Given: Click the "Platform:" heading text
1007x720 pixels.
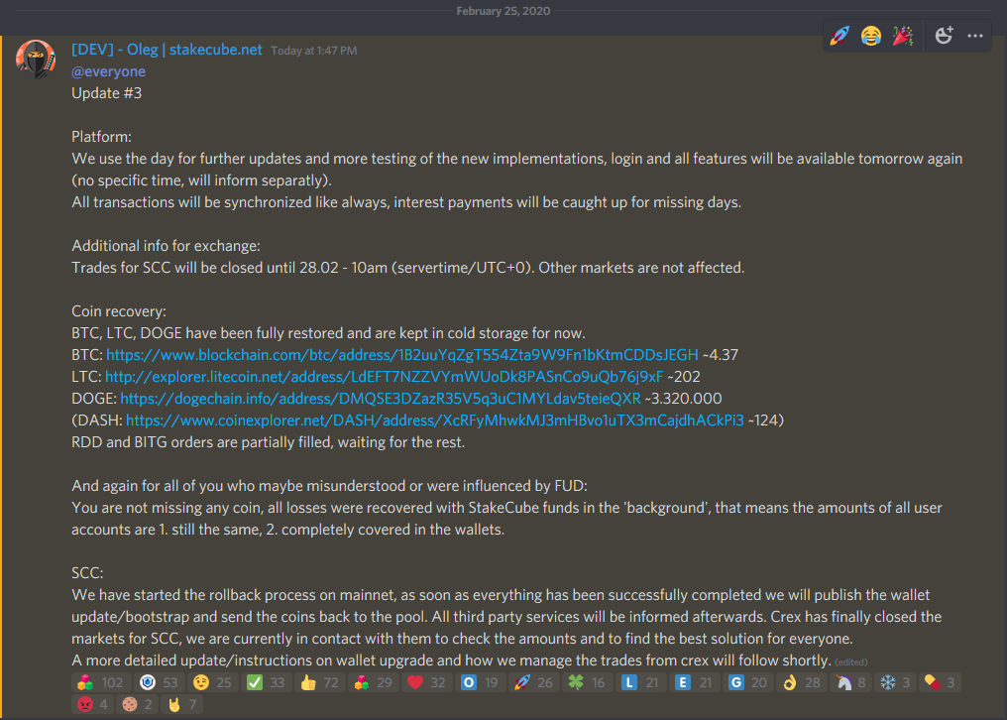Looking at the screenshot, I should click(101, 137).
